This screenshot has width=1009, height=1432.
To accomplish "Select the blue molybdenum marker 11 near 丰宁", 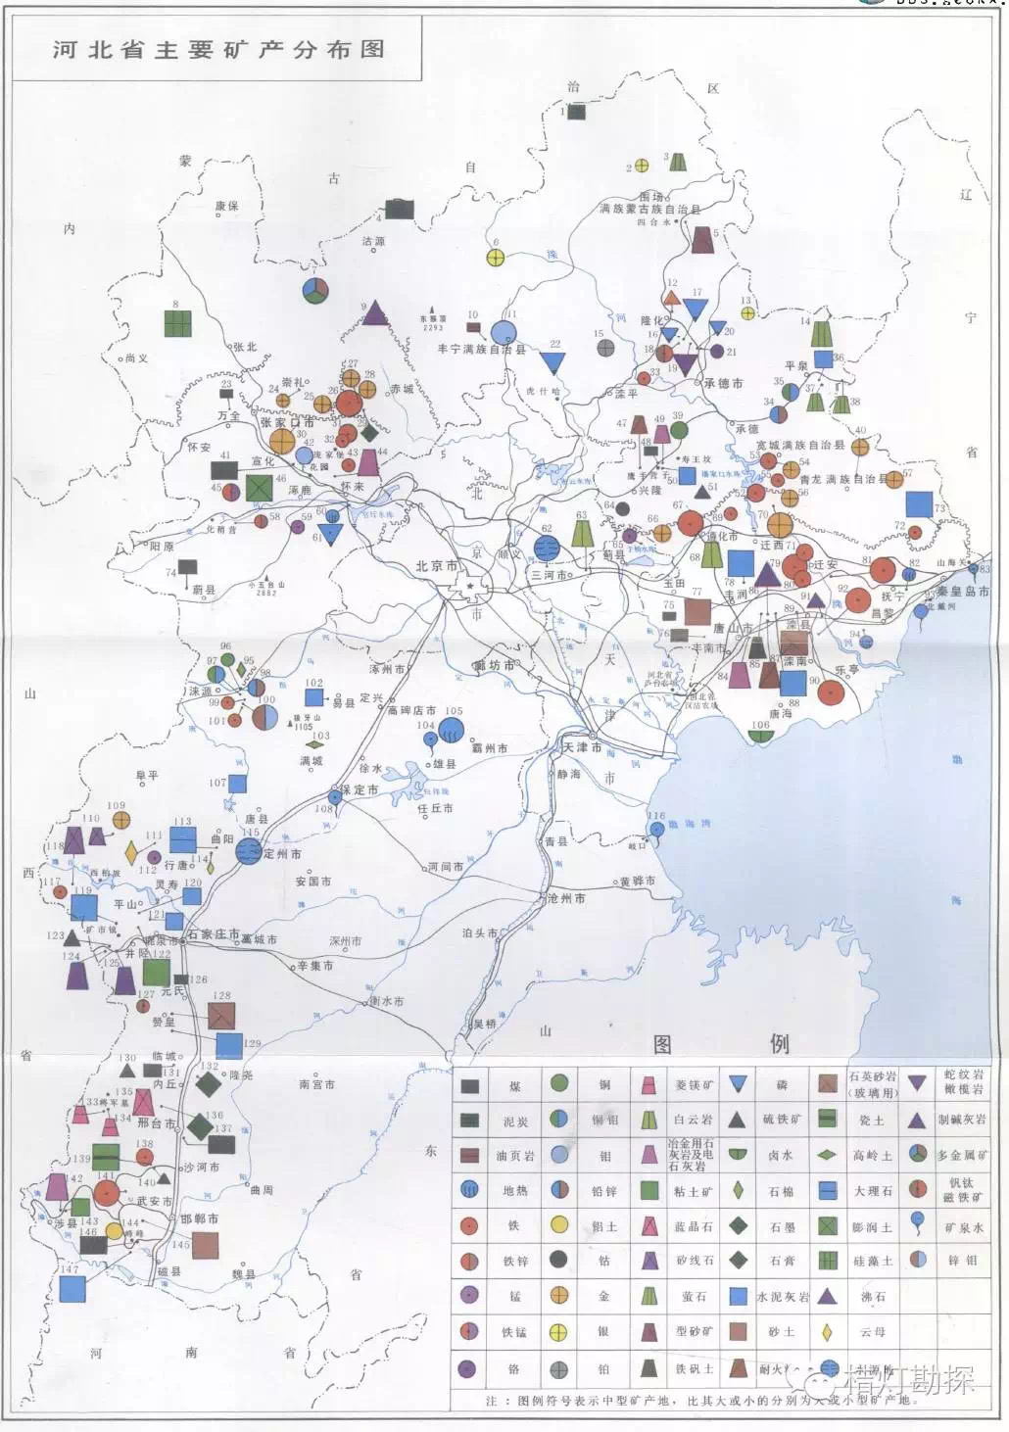I will click(504, 333).
